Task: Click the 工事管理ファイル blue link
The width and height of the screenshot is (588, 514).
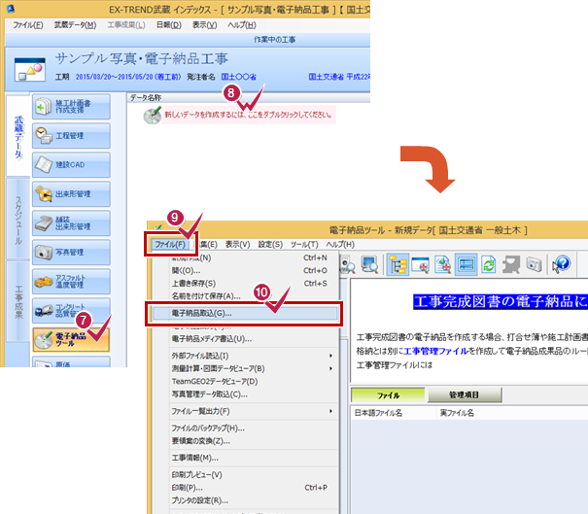Action: tap(435, 352)
